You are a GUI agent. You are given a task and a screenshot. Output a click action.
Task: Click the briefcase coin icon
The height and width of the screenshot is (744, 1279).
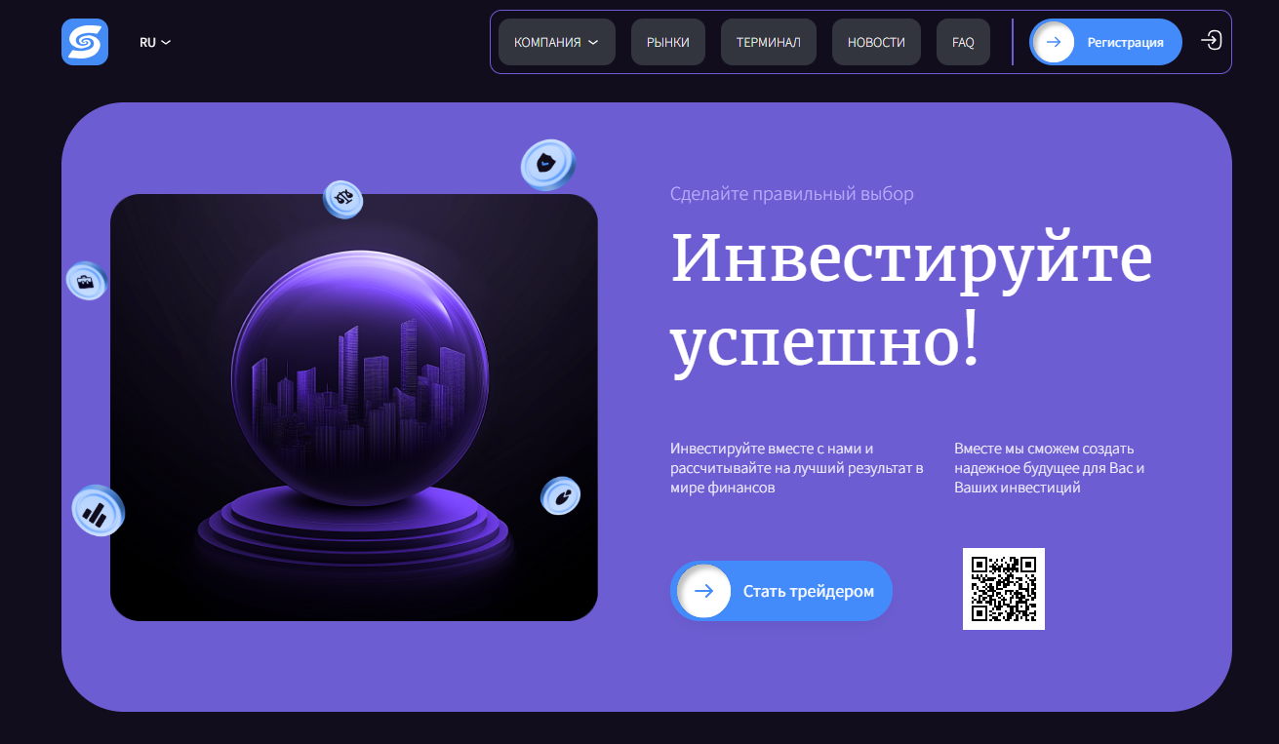click(86, 282)
